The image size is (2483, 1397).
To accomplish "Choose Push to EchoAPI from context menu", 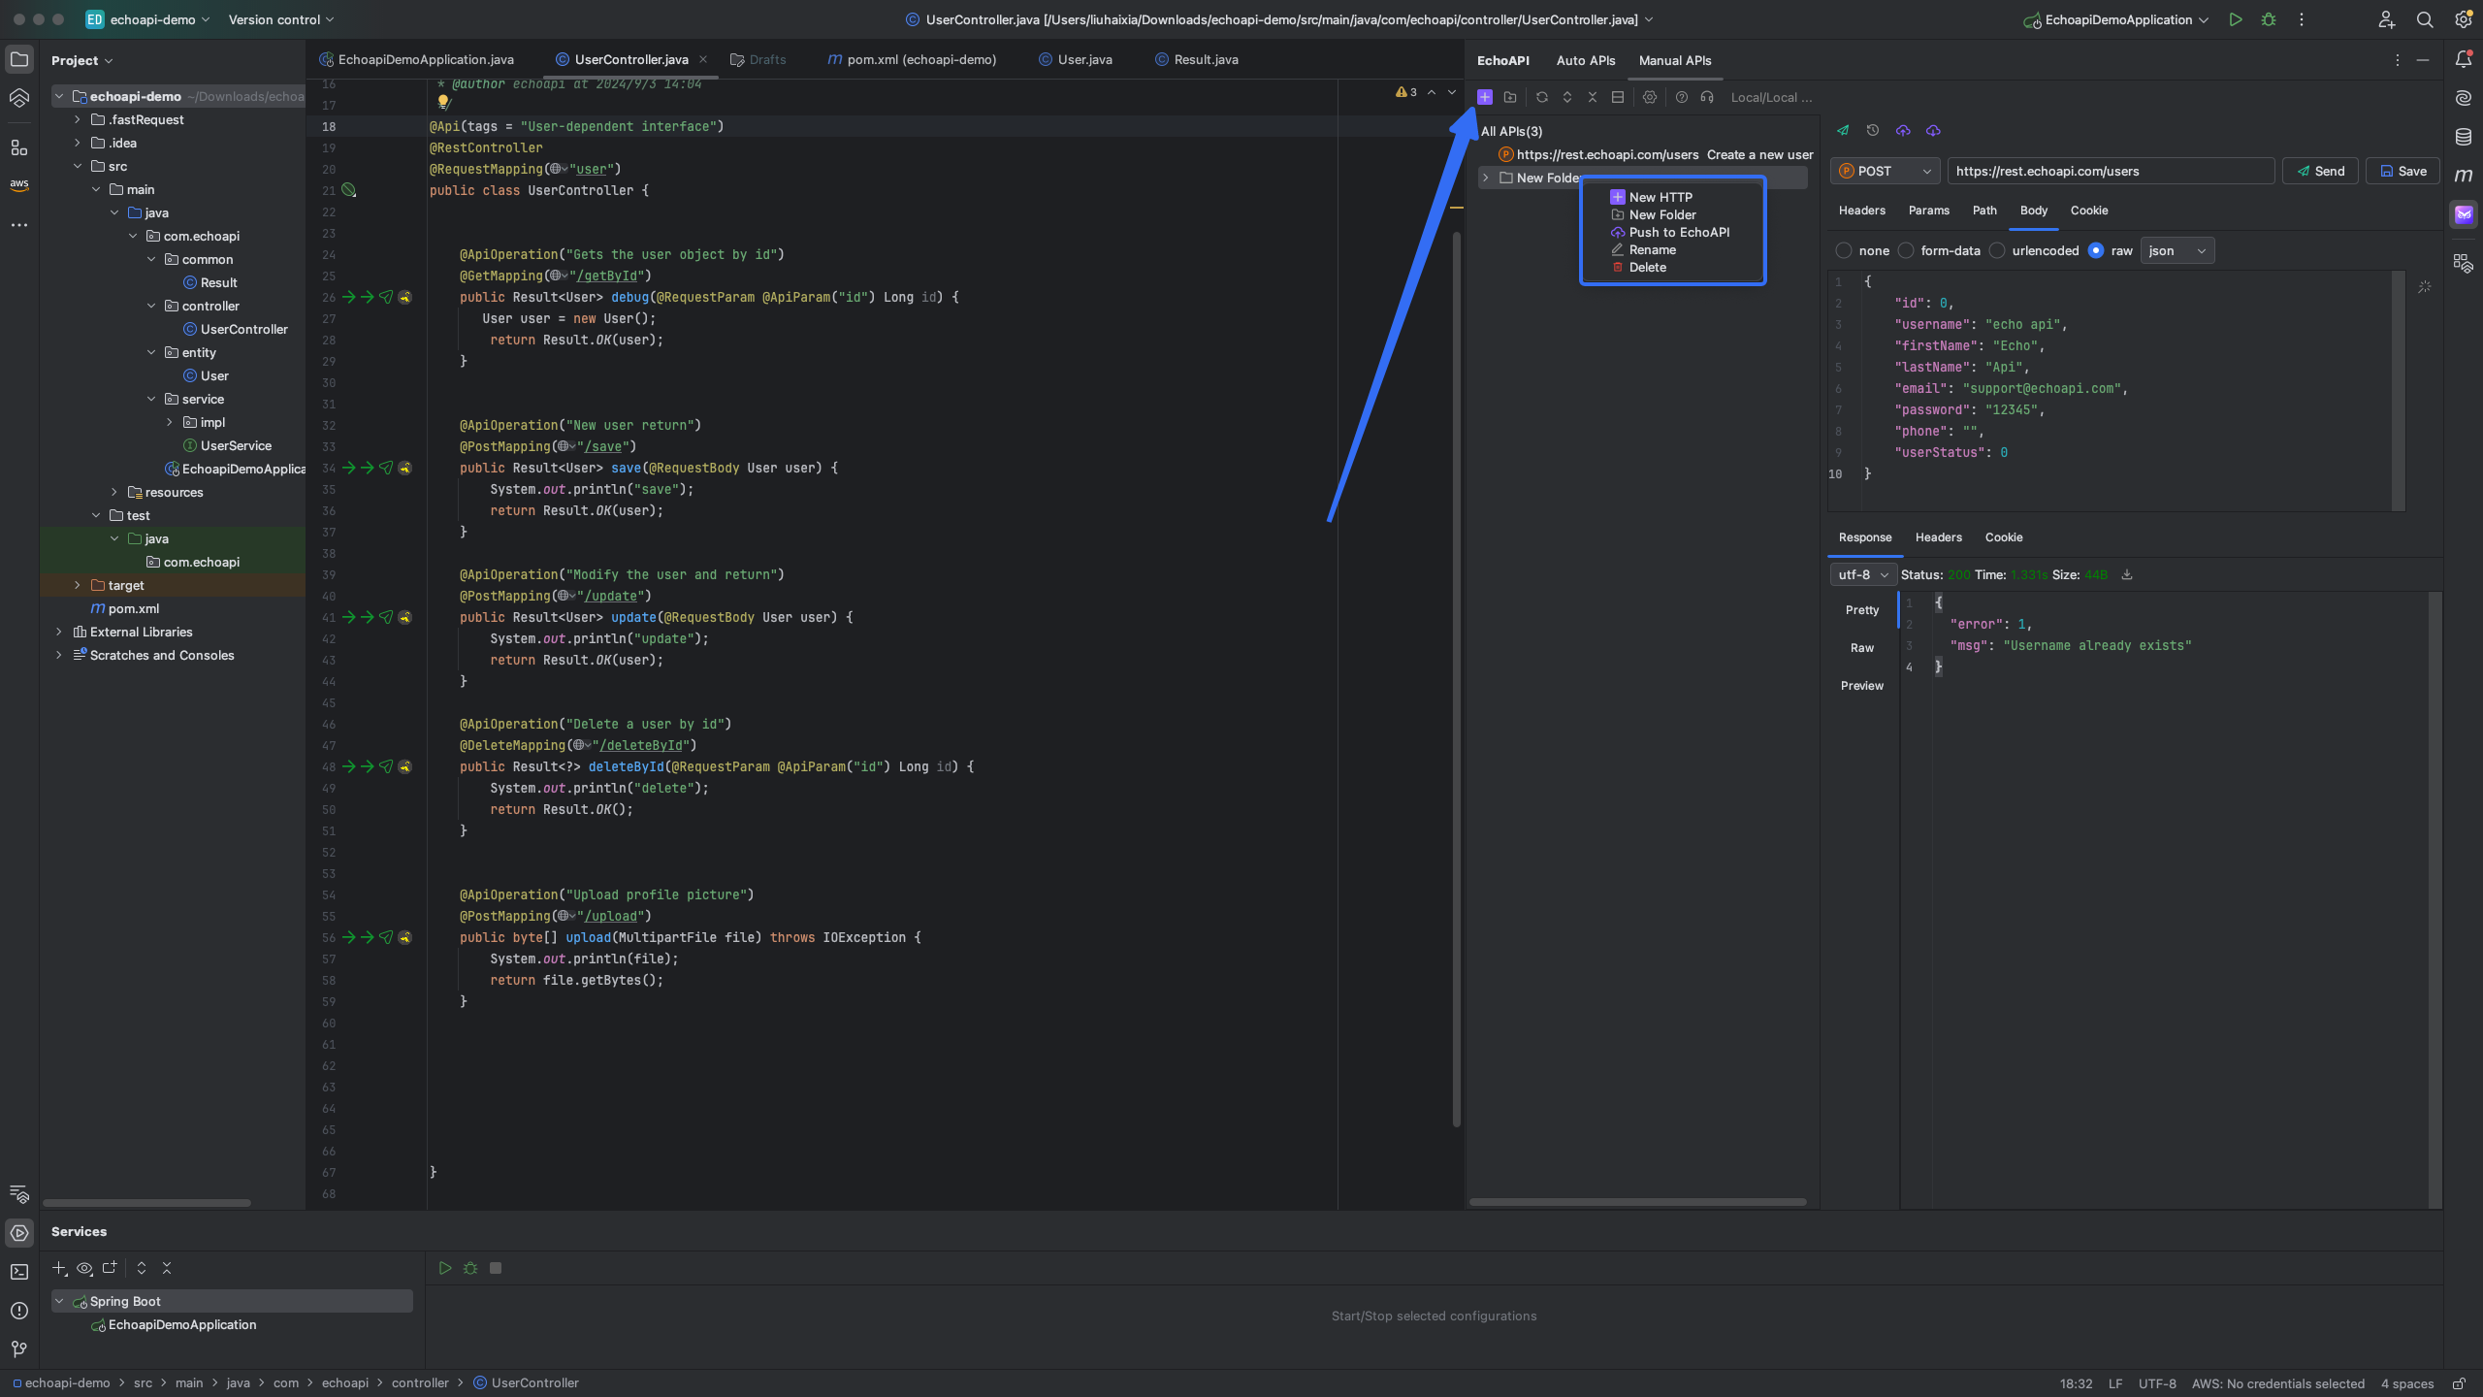I will click(1679, 232).
